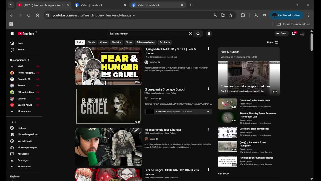Viewport: 321px width, 181px height.
Task: Open Todos los marcadores folder
Action: click(x=293, y=24)
